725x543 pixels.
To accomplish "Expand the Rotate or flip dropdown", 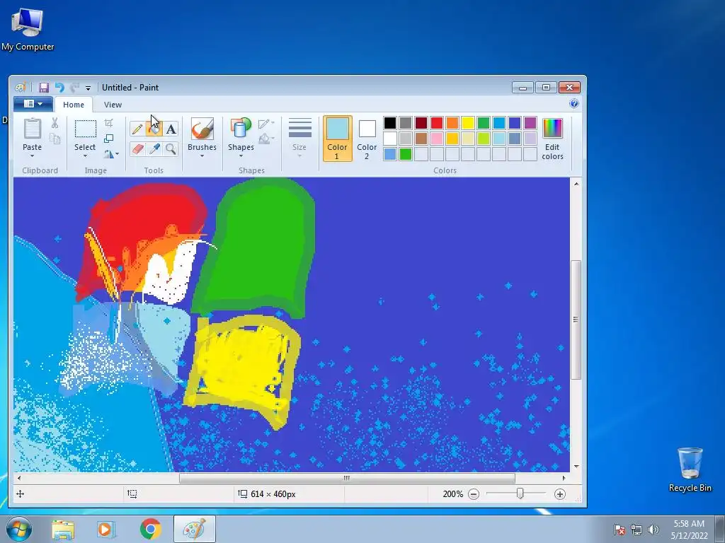I will [x=111, y=153].
